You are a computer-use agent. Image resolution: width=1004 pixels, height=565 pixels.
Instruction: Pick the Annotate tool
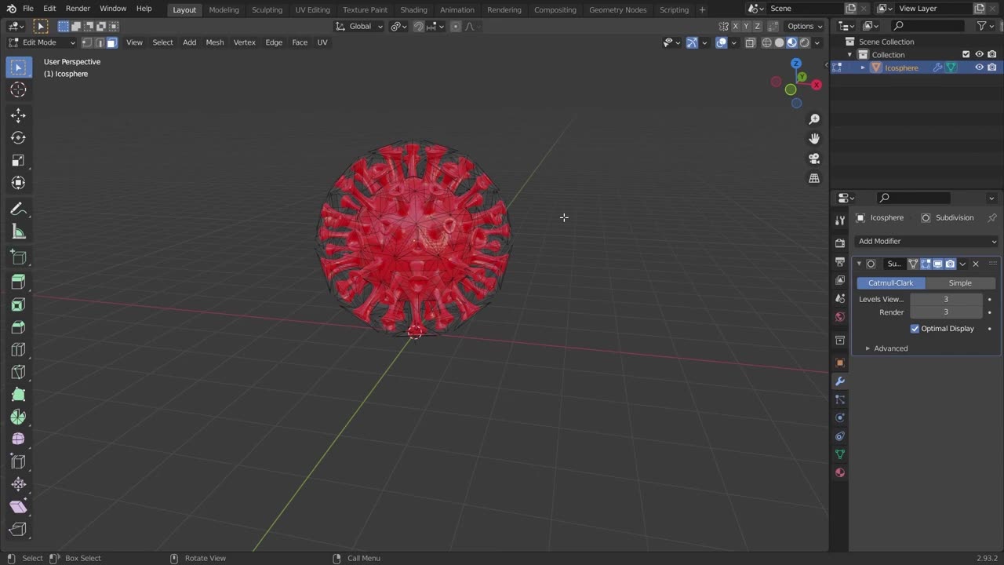pos(18,210)
